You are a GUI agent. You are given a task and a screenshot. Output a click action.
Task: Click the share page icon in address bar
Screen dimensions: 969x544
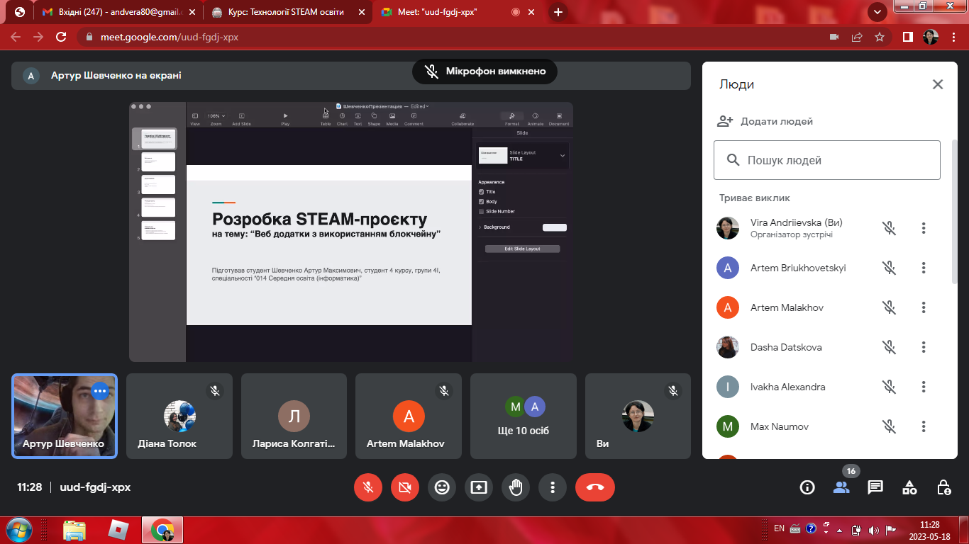[857, 37]
